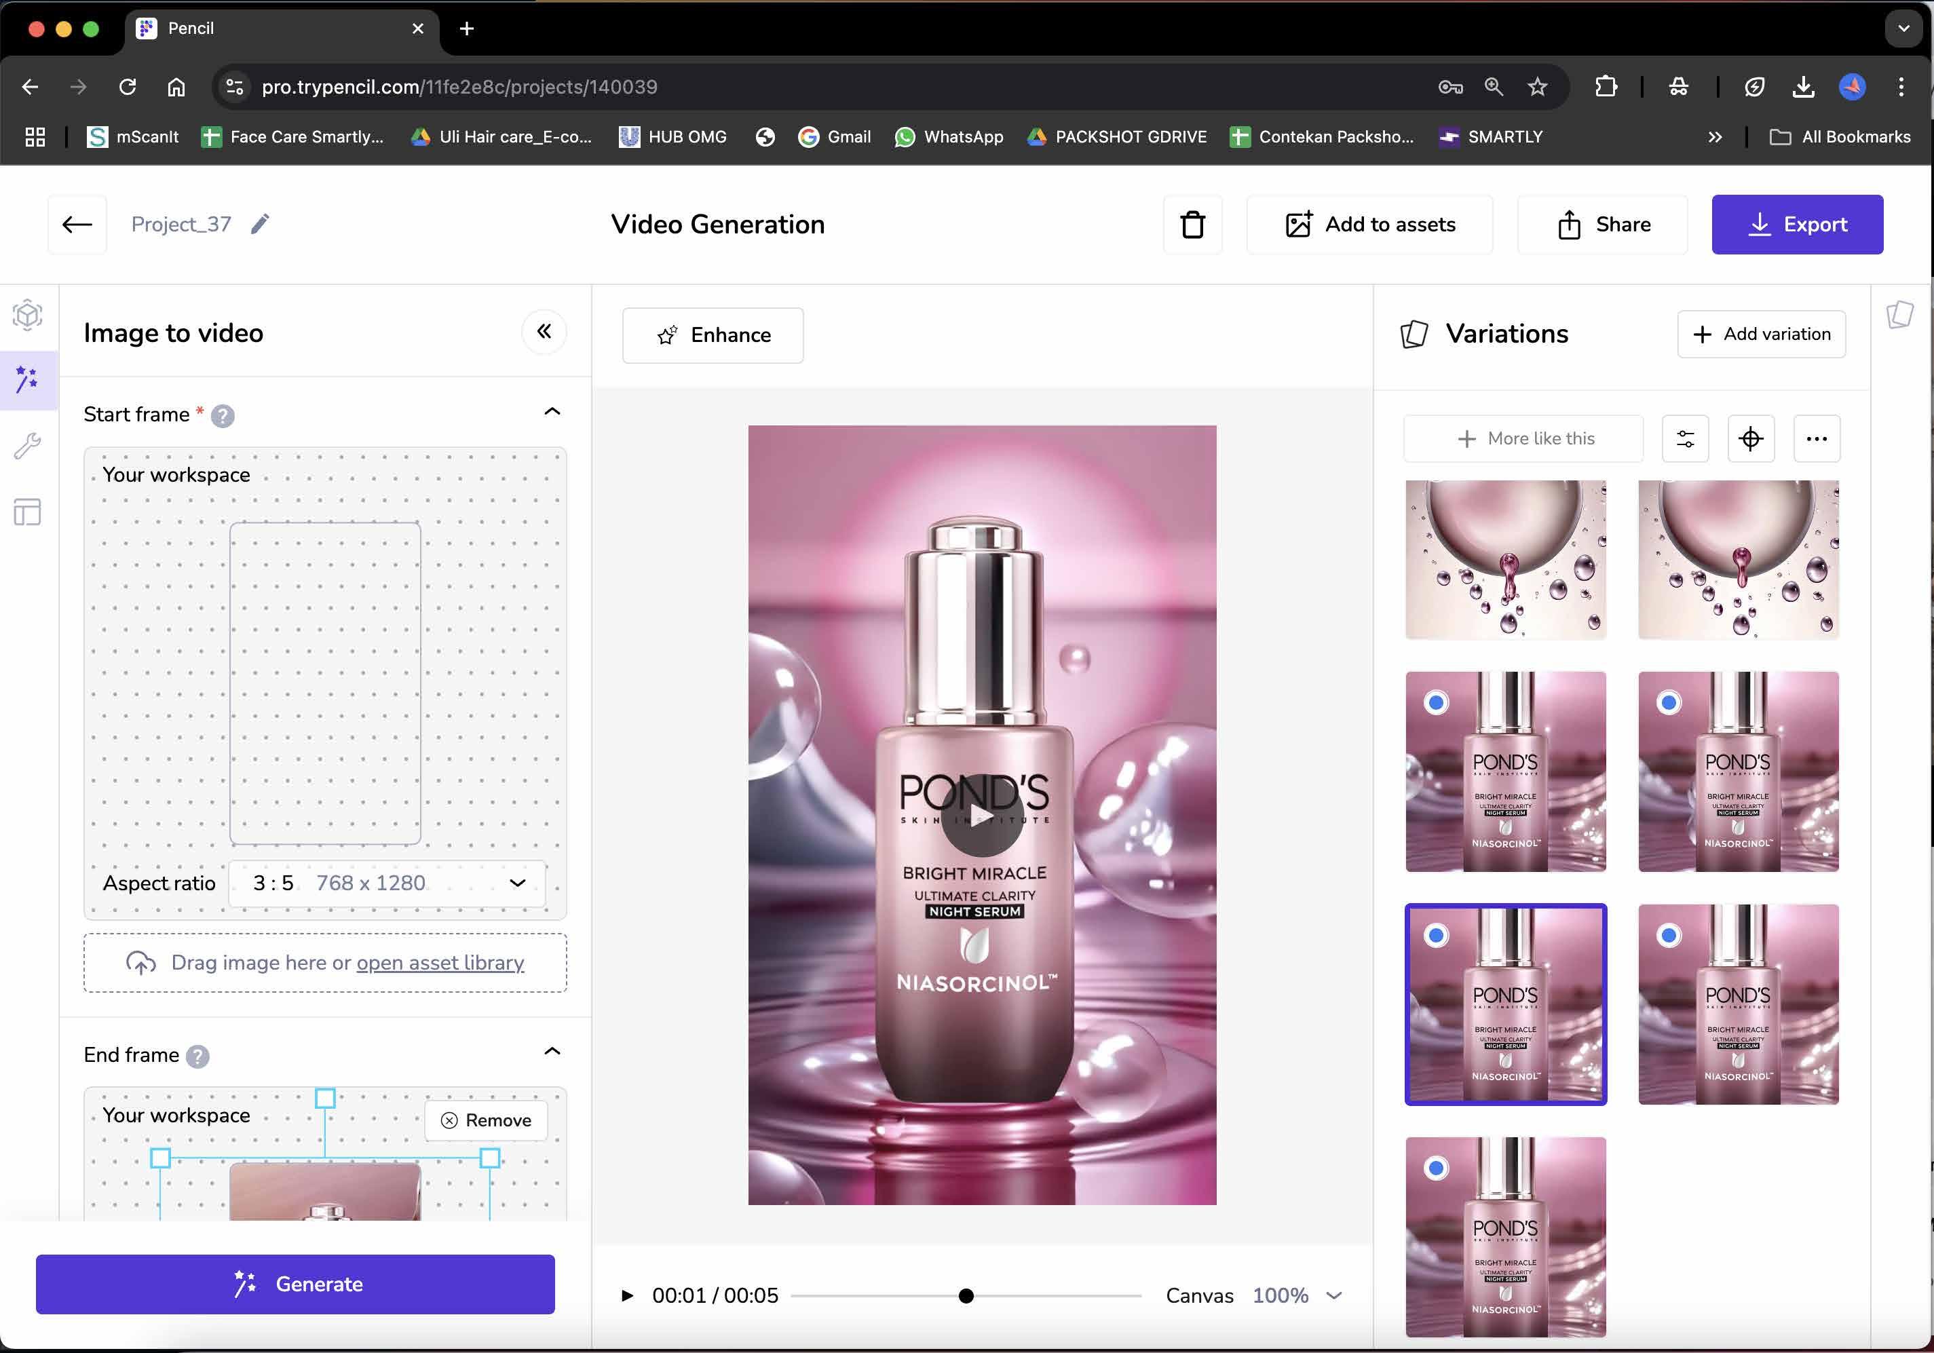Click the video timeline scrubber handle
Viewport: 1934px width, 1353px height.
966,1296
